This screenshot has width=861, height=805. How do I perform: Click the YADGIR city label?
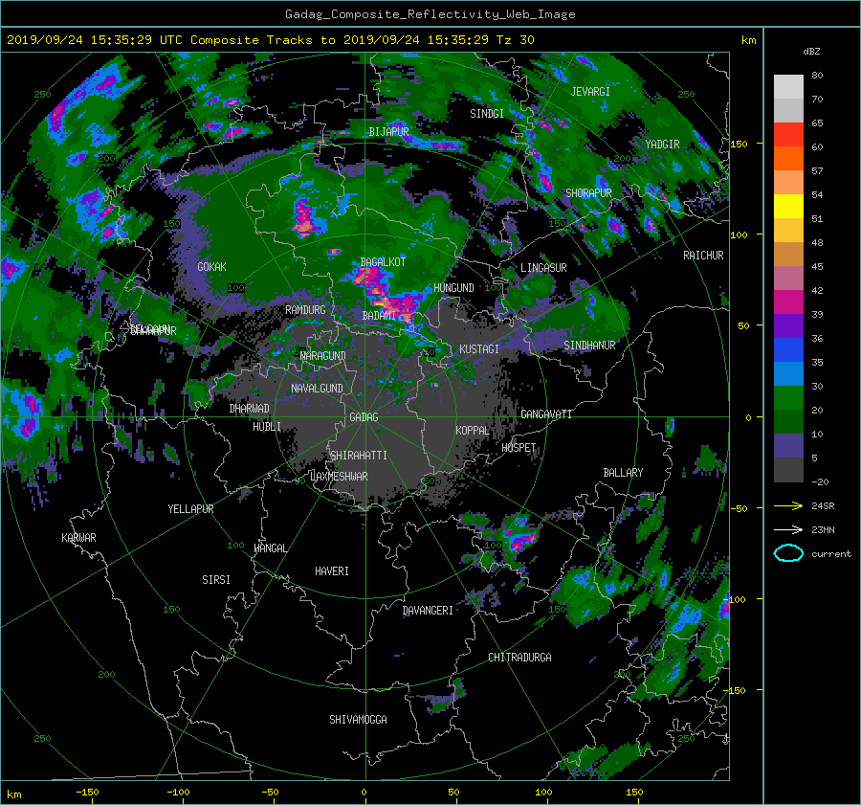pyautogui.click(x=662, y=145)
